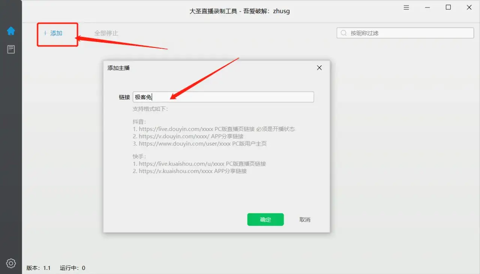Cancel the dialog with 取消

305,220
